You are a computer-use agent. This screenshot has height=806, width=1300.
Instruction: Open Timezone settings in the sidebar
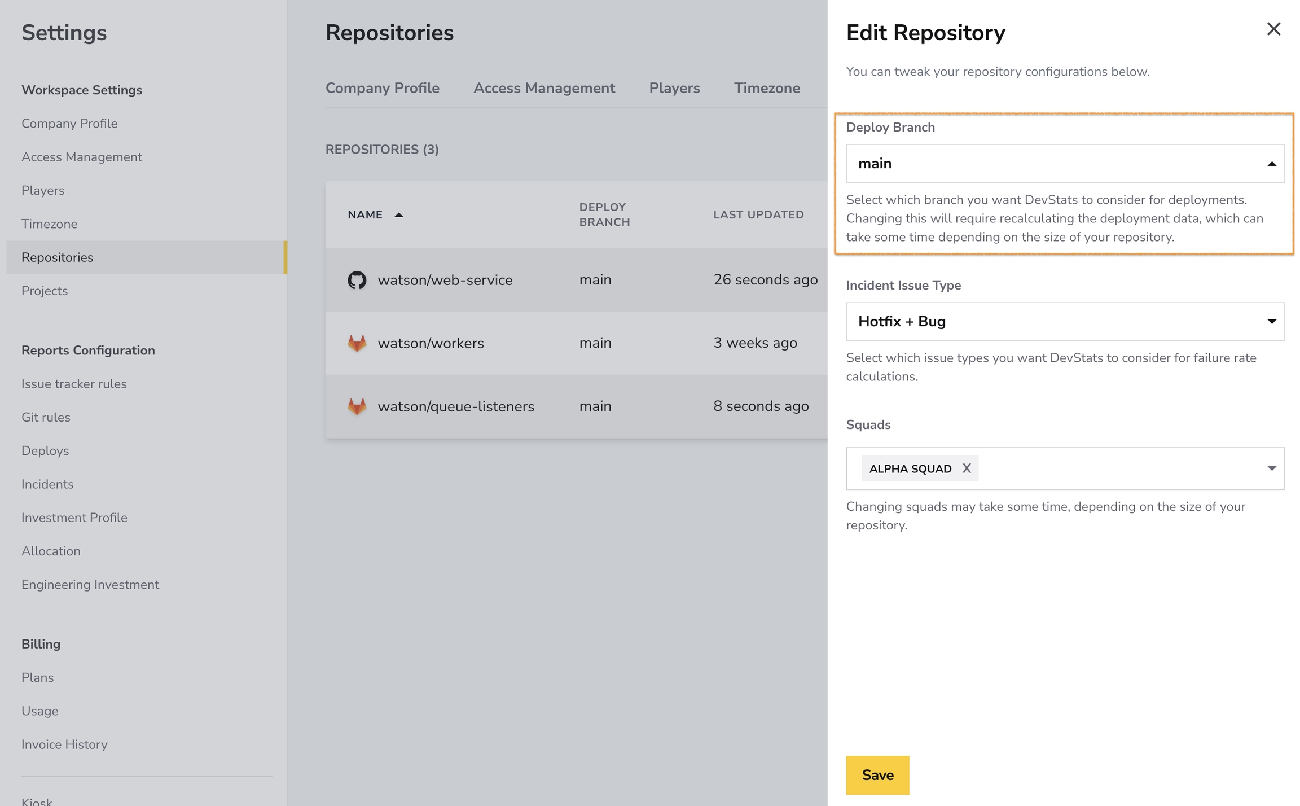(x=50, y=224)
